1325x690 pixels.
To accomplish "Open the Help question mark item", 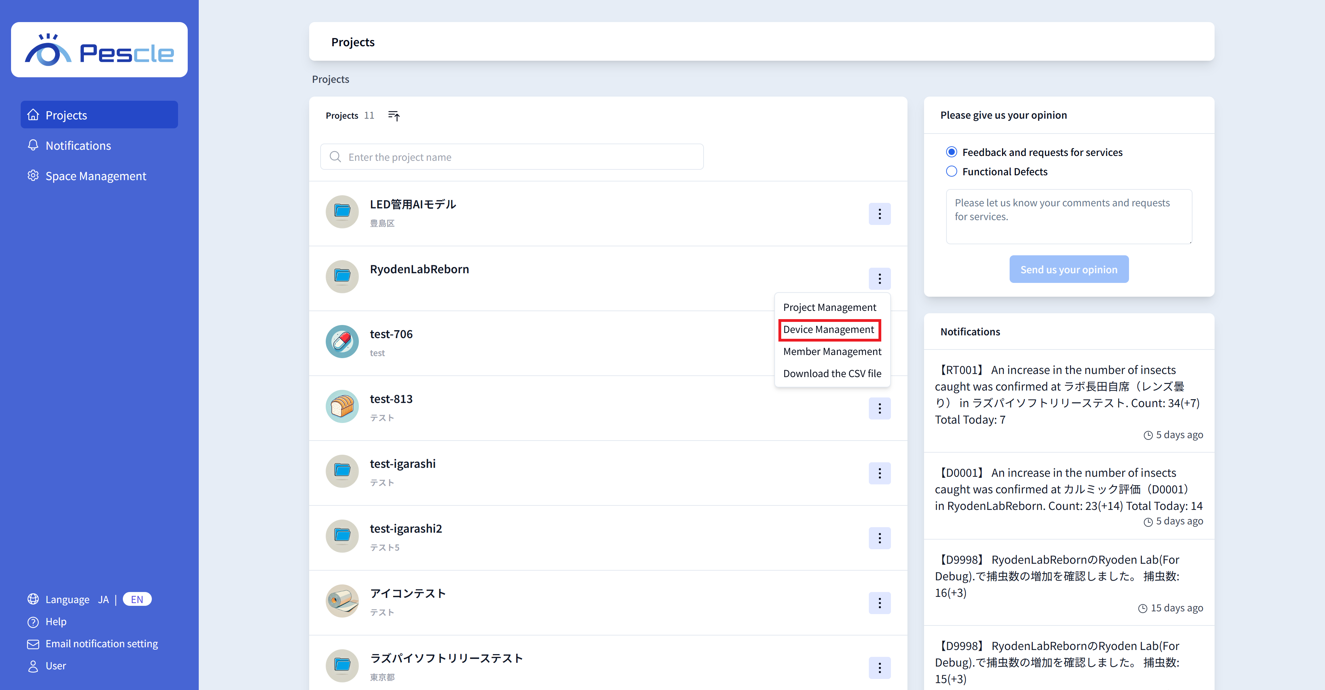I will (56, 622).
